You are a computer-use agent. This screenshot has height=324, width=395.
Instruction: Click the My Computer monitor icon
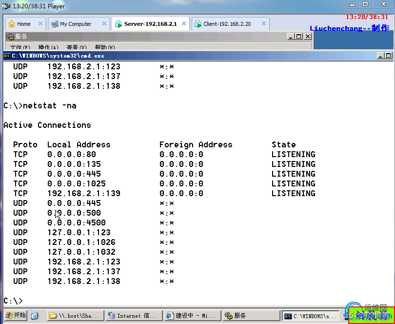(x=55, y=24)
